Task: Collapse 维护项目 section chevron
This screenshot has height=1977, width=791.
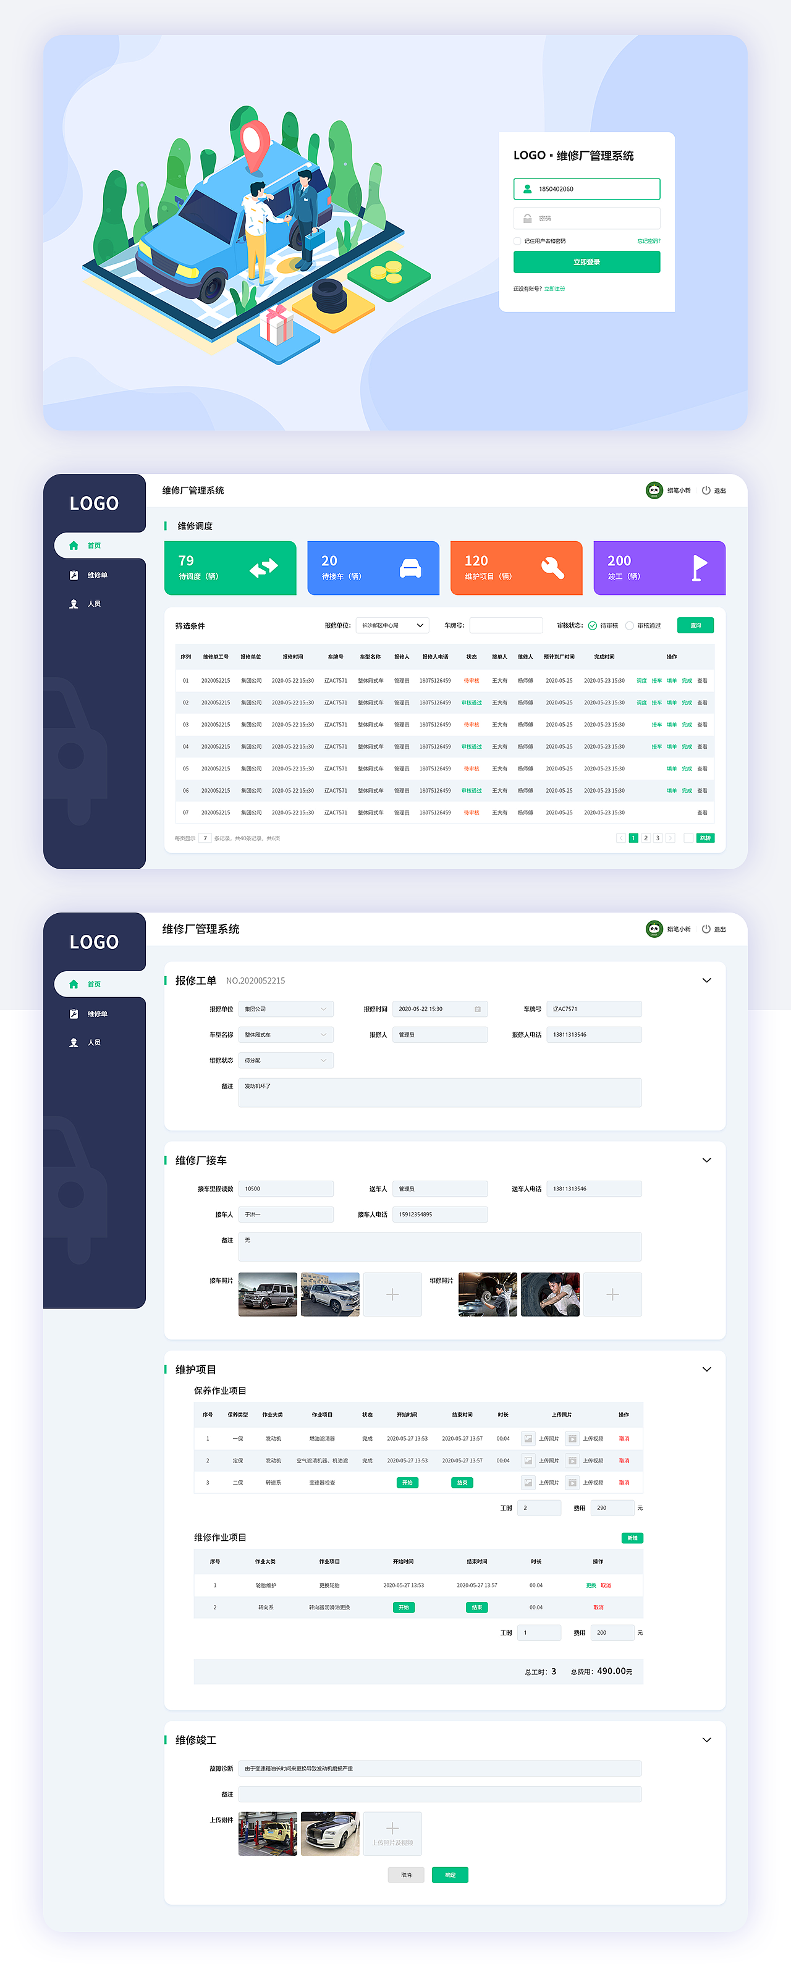Action: coord(706,1369)
